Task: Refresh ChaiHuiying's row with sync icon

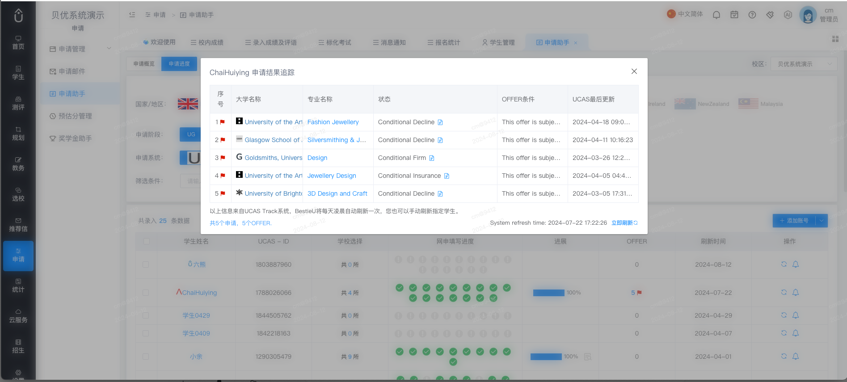Action: [784, 292]
